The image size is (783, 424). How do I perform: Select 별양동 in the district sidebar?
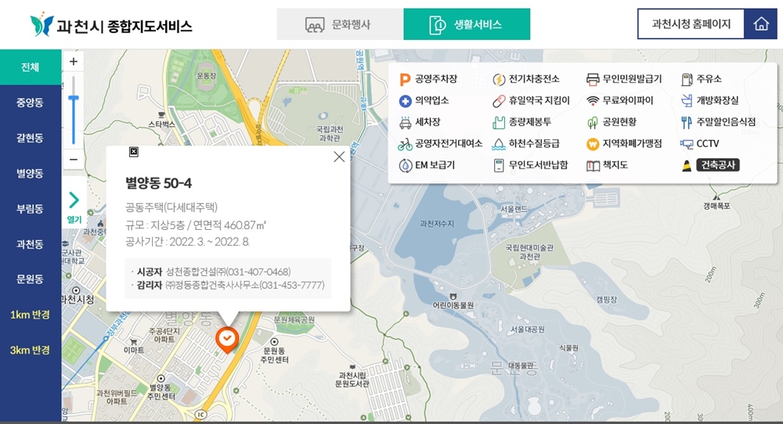(x=30, y=173)
